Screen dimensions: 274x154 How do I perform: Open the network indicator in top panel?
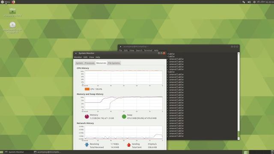tap(244, 2)
